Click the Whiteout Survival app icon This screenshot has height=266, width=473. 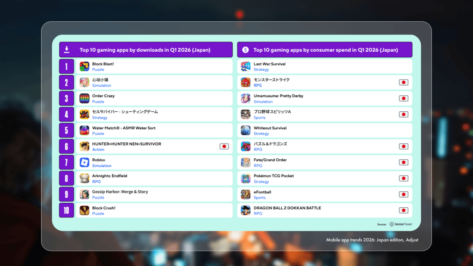pos(246,130)
